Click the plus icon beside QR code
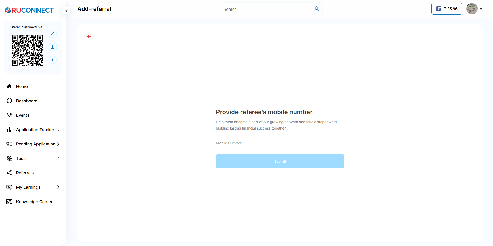 pos(52,60)
